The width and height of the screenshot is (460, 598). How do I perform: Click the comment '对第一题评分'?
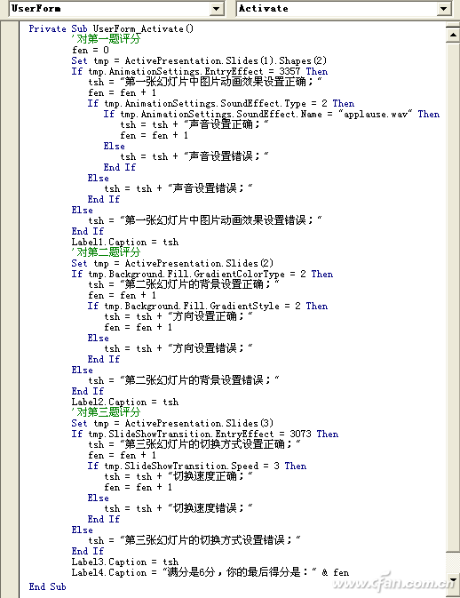click(x=106, y=39)
